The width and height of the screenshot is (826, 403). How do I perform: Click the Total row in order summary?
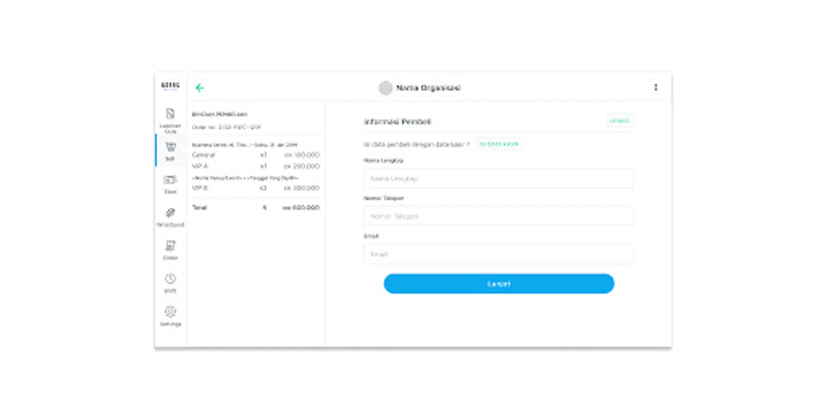click(x=255, y=208)
